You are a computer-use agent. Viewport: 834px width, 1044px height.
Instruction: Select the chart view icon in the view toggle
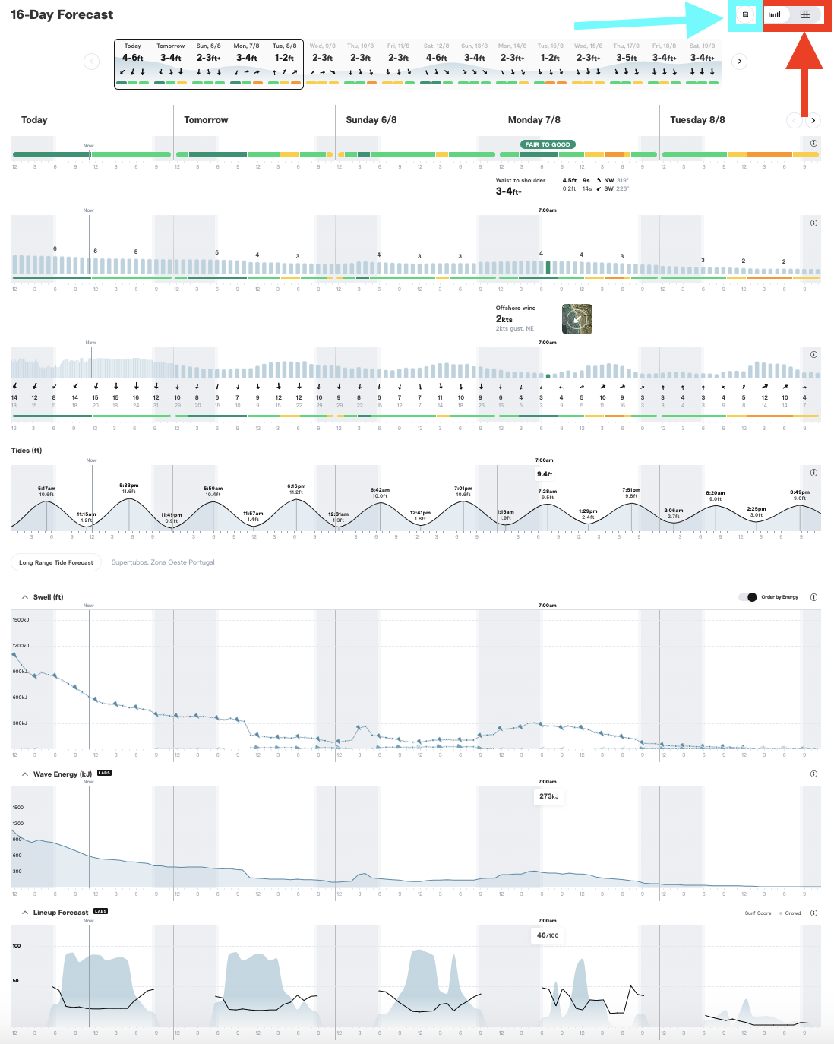point(774,14)
